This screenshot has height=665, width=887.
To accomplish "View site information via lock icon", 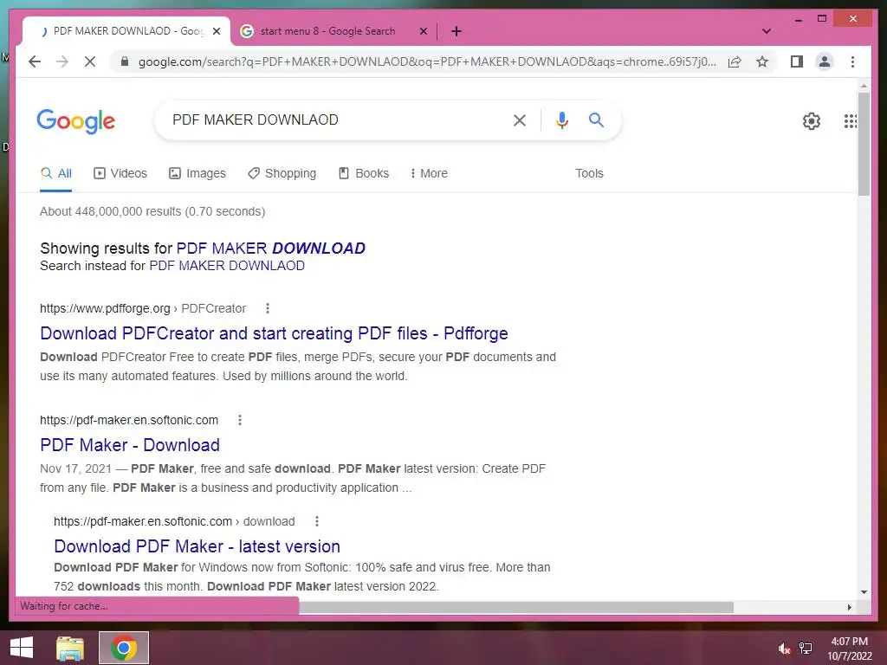I will point(125,61).
